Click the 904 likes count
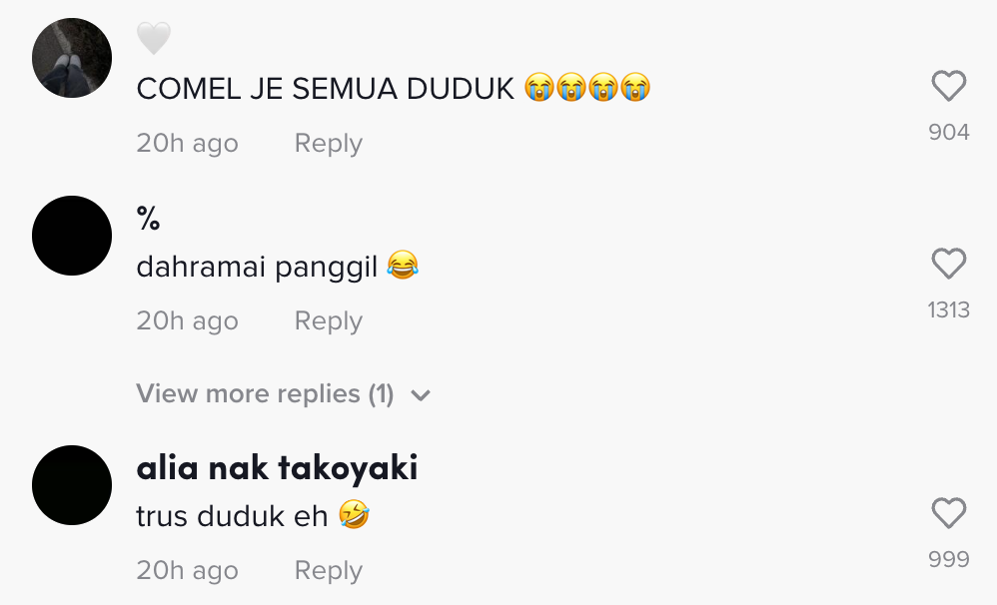997x605 pixels. pos(948,132)
